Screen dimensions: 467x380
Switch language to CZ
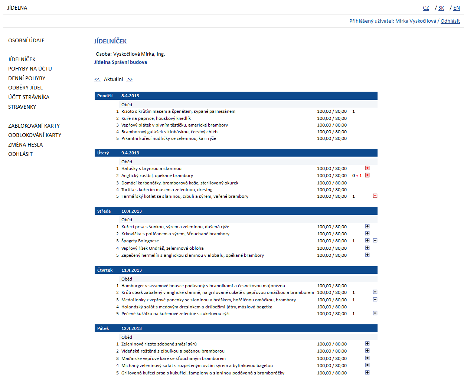pyautogui.click(x=426, y=8)
